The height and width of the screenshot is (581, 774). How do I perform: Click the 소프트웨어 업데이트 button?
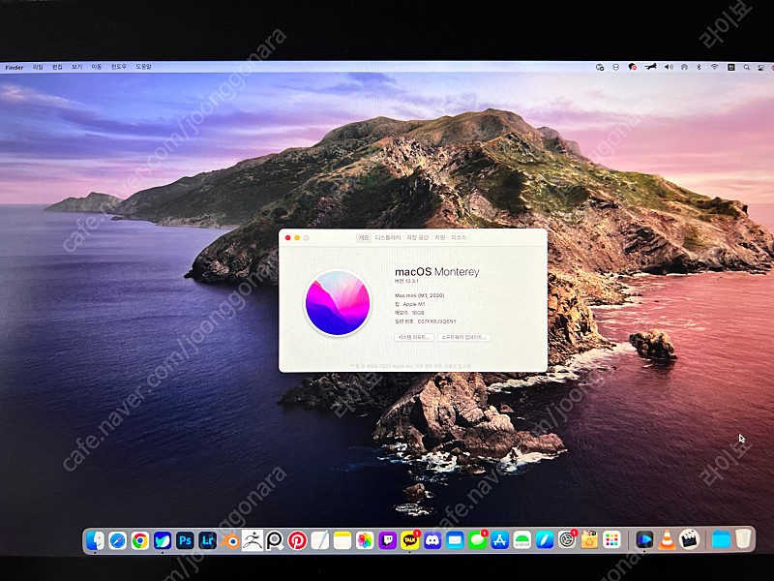[x=463, y=337]
